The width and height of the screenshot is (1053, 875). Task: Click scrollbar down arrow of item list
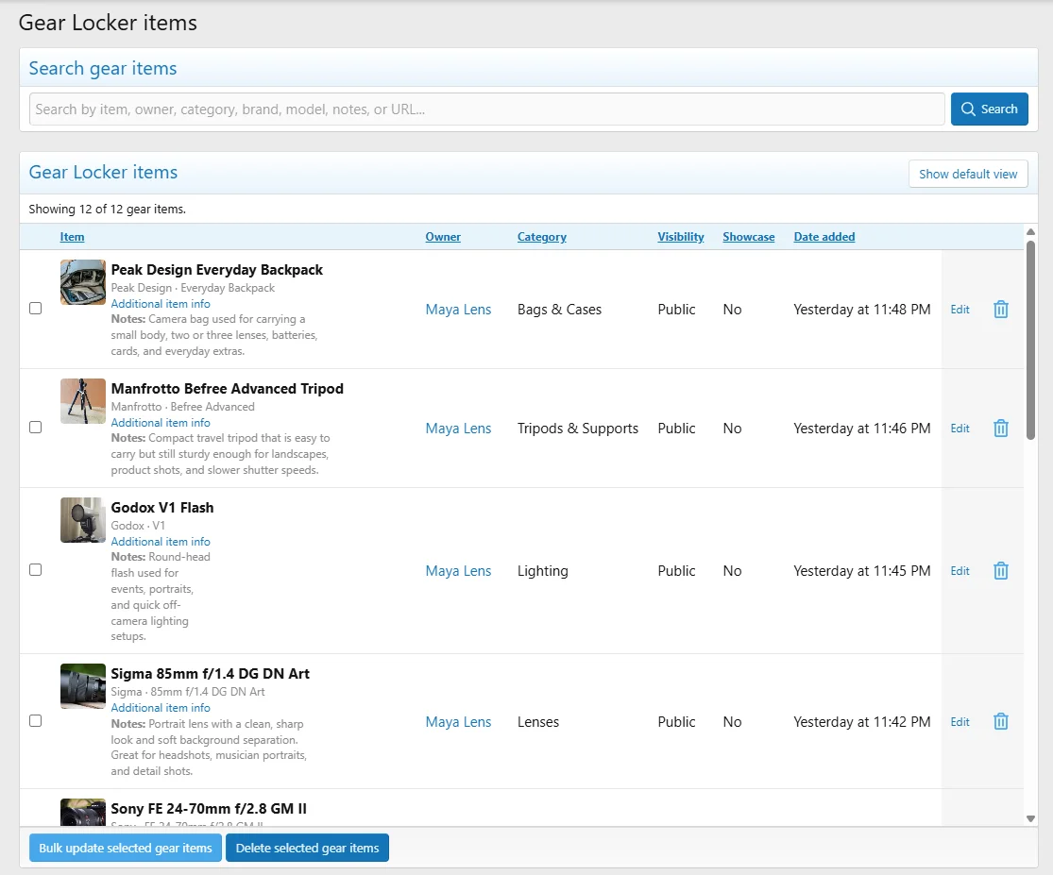(1030, 818)
